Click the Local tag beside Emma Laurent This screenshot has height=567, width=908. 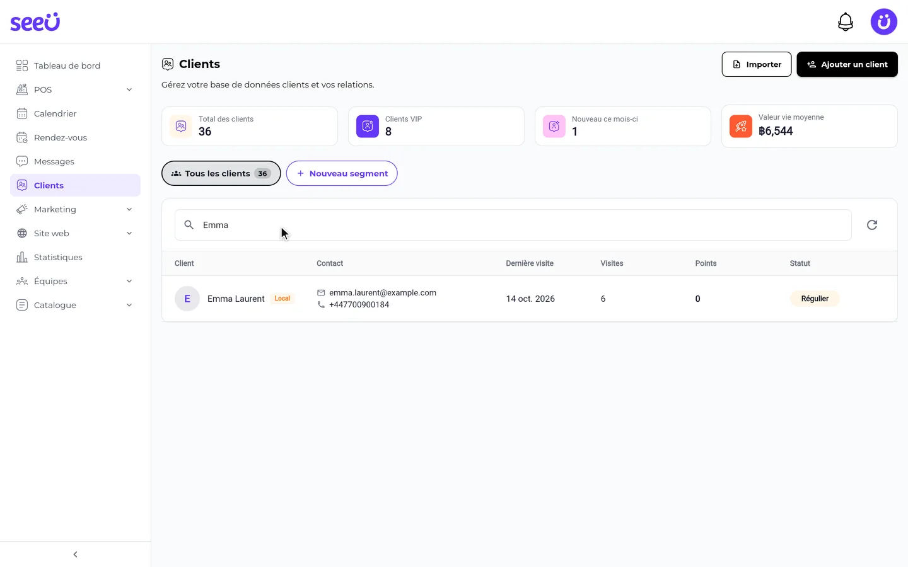[282, 299]
